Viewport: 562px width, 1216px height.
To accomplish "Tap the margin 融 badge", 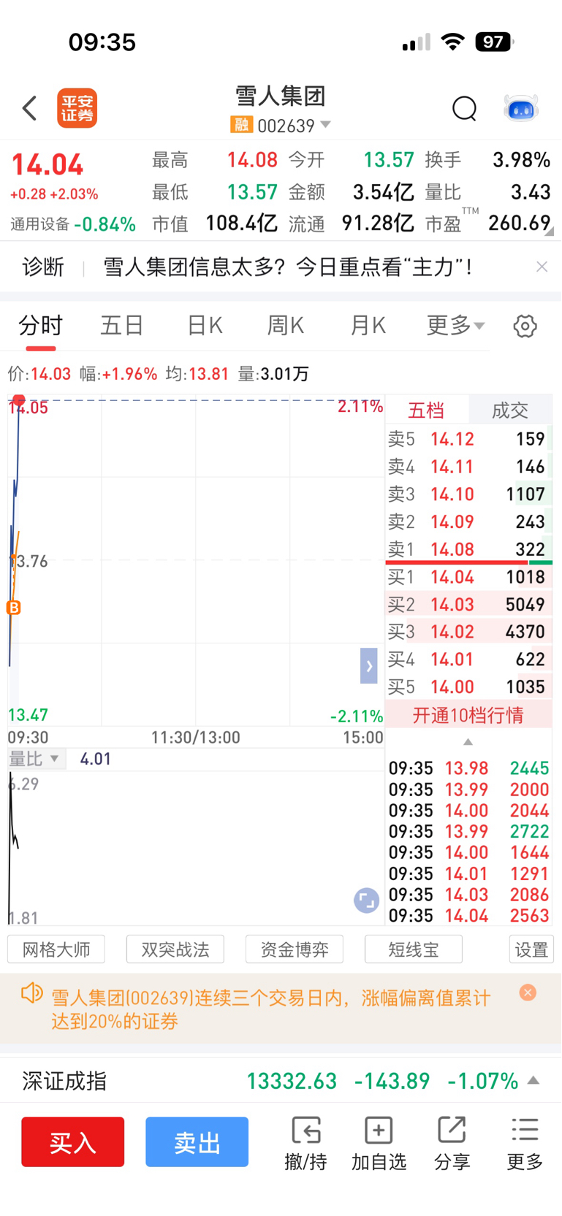I will pyautogui.click(x=241, y=125).
